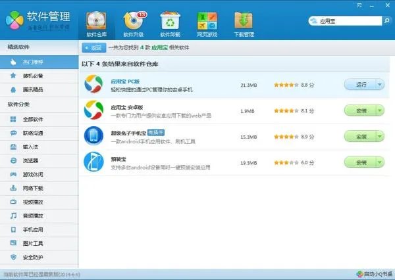The height and width of the screenshot is (280, 395).
Task: Open the window menu icon left of minimize
Action: pyautogui.click(x=359, y=5)
